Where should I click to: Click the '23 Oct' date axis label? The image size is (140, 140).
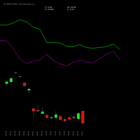click(x=82, y=133)
